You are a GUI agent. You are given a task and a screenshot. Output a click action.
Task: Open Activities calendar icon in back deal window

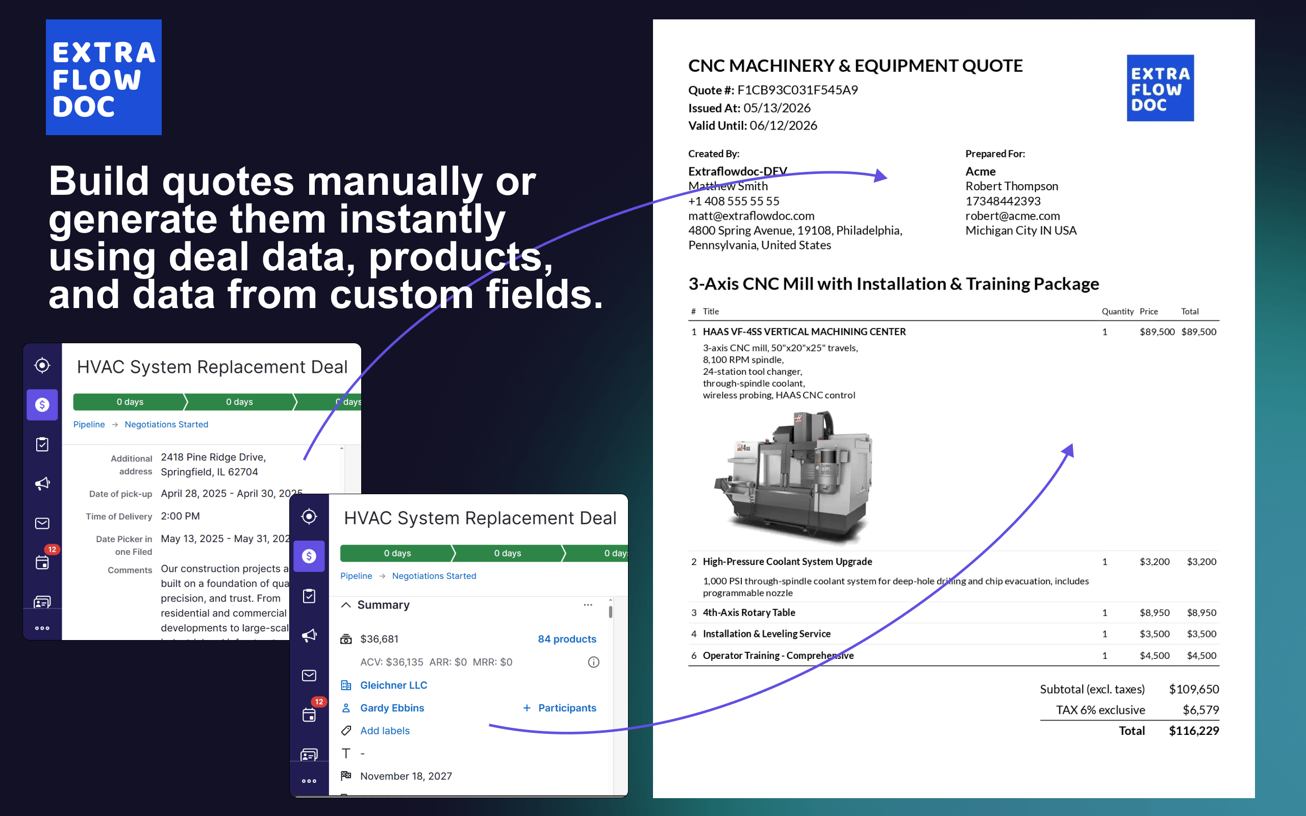(42, 563)
